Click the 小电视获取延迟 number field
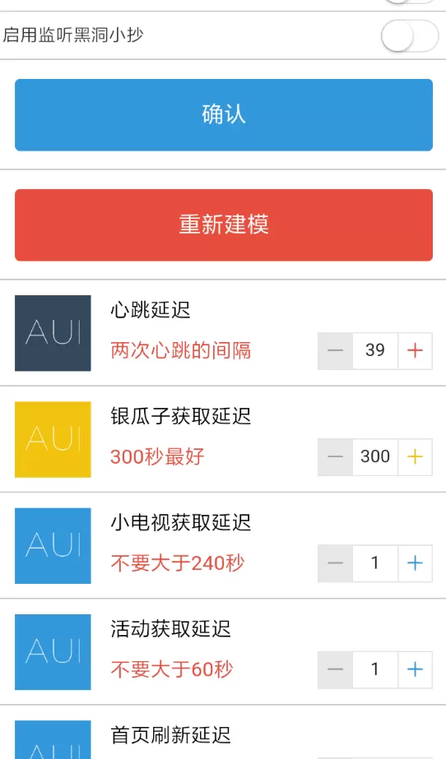Screen dimensions: 446x759 [x=375, y=563]
